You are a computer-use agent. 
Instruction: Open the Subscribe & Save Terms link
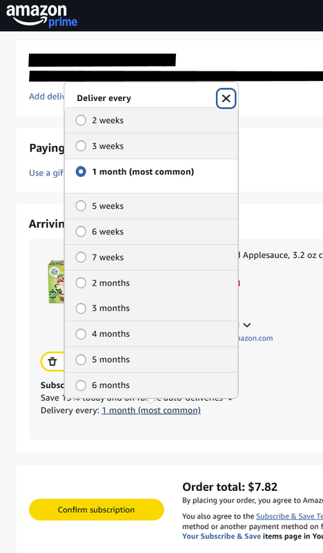coord(289,516)
